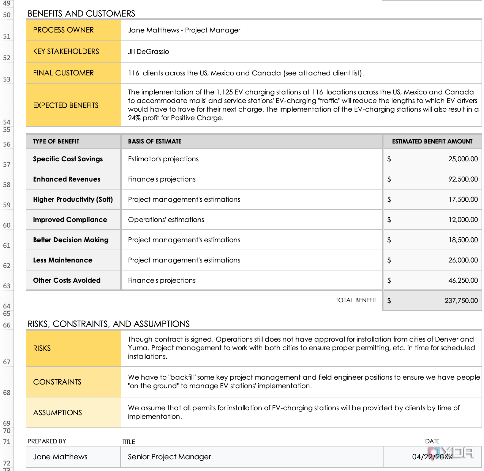The image size is (484, 471).
Task: Select the ESTIMATED BENEFIT AMOUNT column header
Action: click(433, 141)
